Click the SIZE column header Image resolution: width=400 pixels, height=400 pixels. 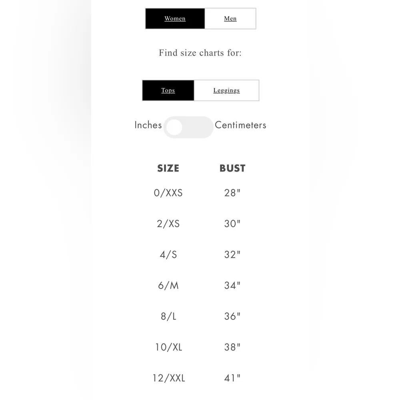pos(168,168)
